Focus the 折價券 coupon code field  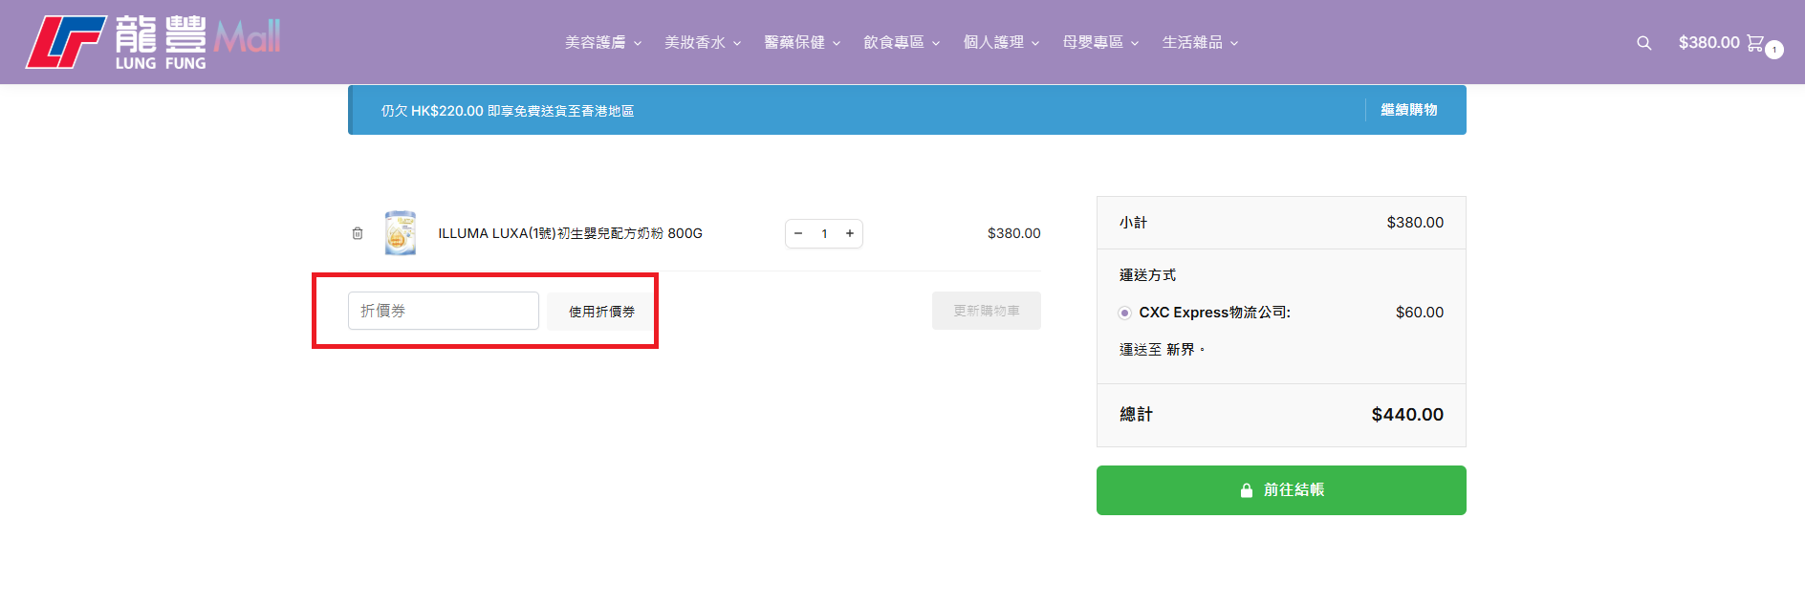coord(443,311)
